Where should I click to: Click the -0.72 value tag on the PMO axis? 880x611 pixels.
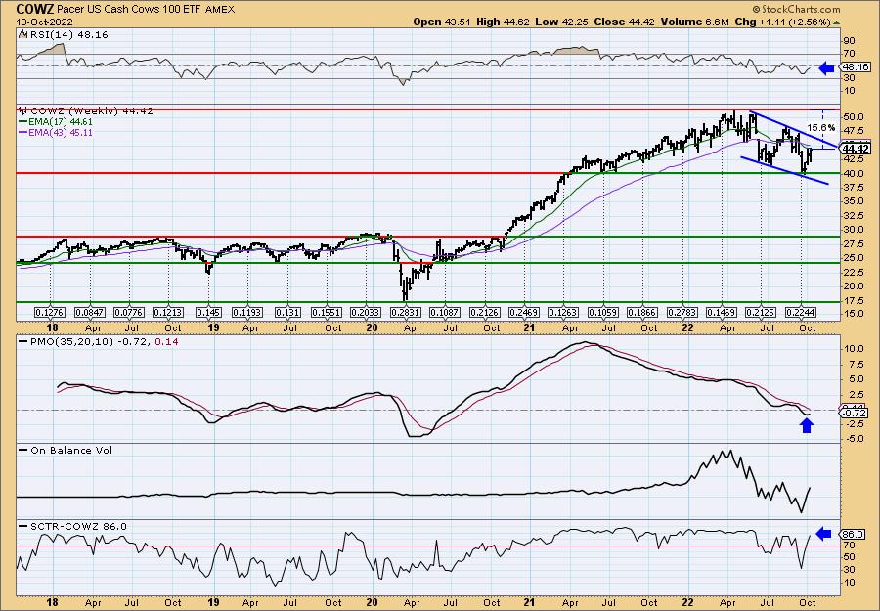(853, 414)
